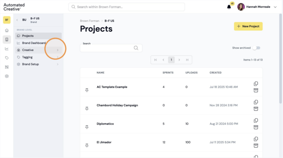The width and height of the screenshot is (283, 158).
Task: Click the Aug 21 2024 5:00 PM date
Action: [x=224, y=124]
